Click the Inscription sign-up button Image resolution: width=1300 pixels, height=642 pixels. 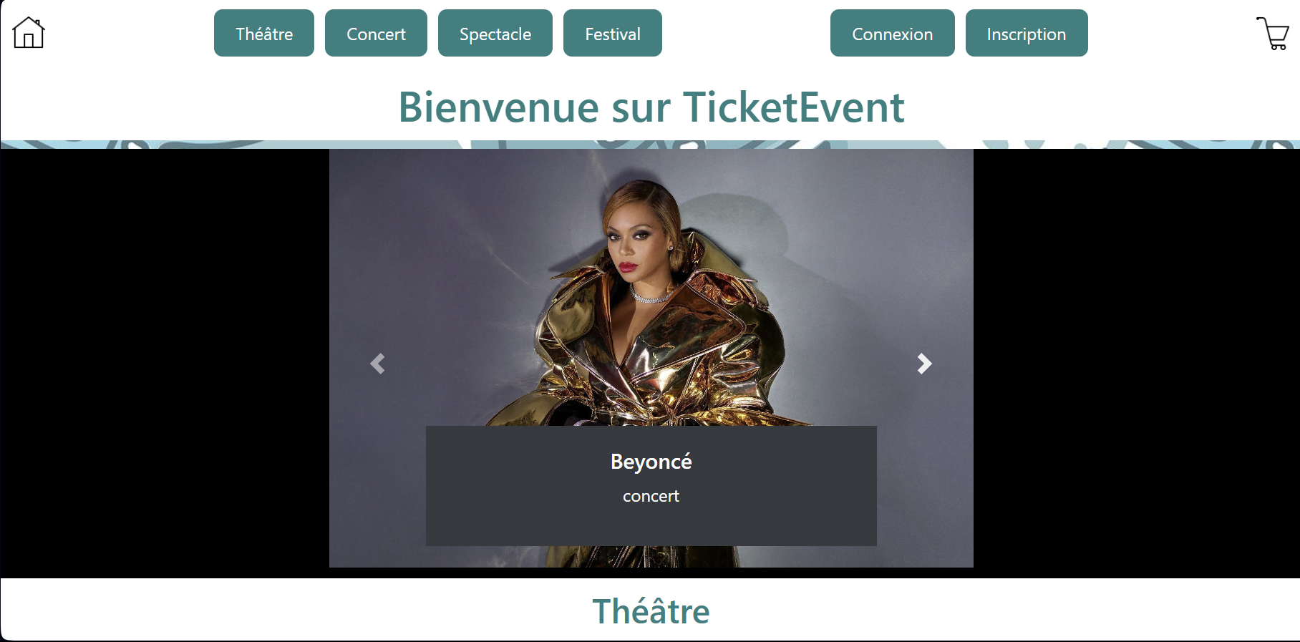pos(1027,33)
